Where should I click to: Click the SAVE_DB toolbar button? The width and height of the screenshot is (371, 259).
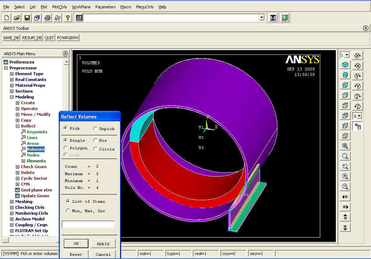pyautogui.click(x=11, y=38)
